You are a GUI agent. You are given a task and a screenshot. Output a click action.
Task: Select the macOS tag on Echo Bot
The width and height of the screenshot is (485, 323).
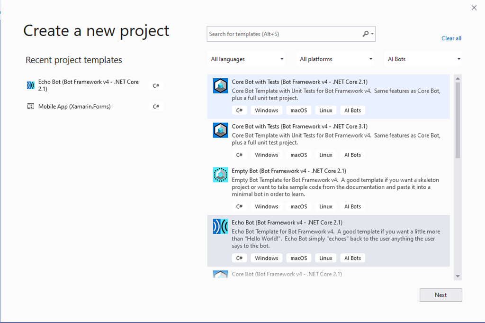[298, 258]
